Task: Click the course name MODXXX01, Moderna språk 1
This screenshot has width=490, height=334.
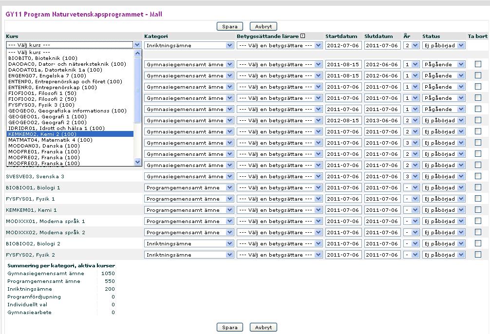Action: 45,222
